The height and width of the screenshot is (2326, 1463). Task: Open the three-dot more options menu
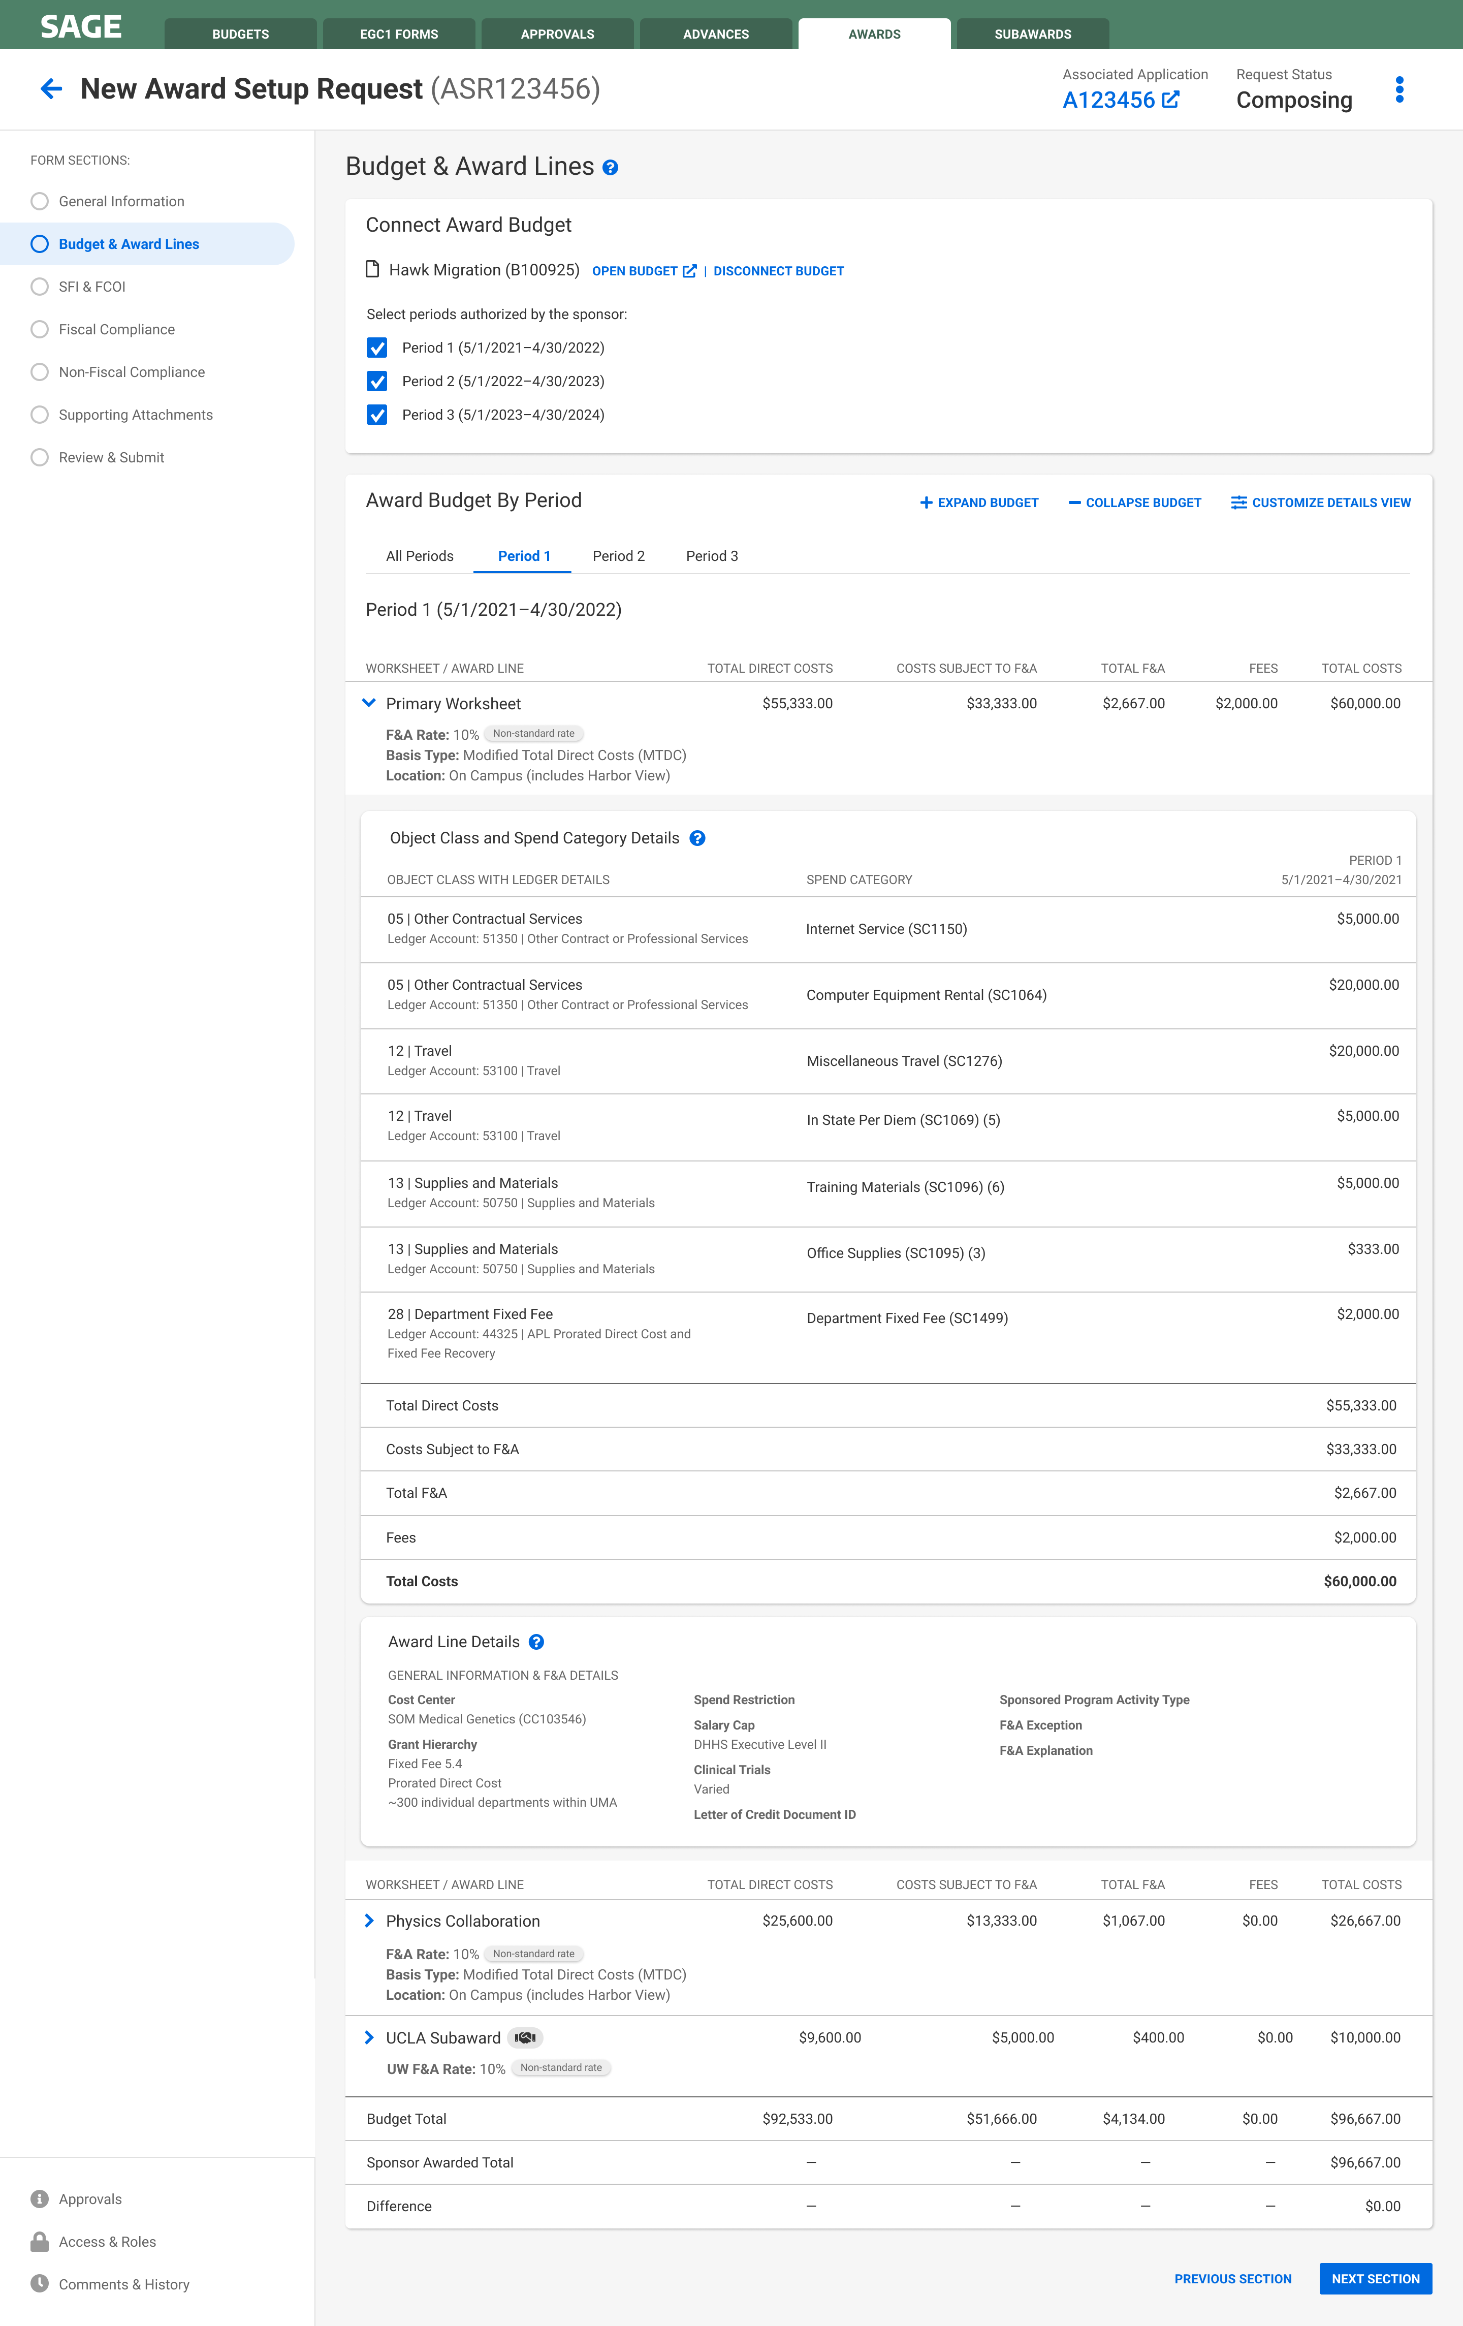coord(1398,90)
